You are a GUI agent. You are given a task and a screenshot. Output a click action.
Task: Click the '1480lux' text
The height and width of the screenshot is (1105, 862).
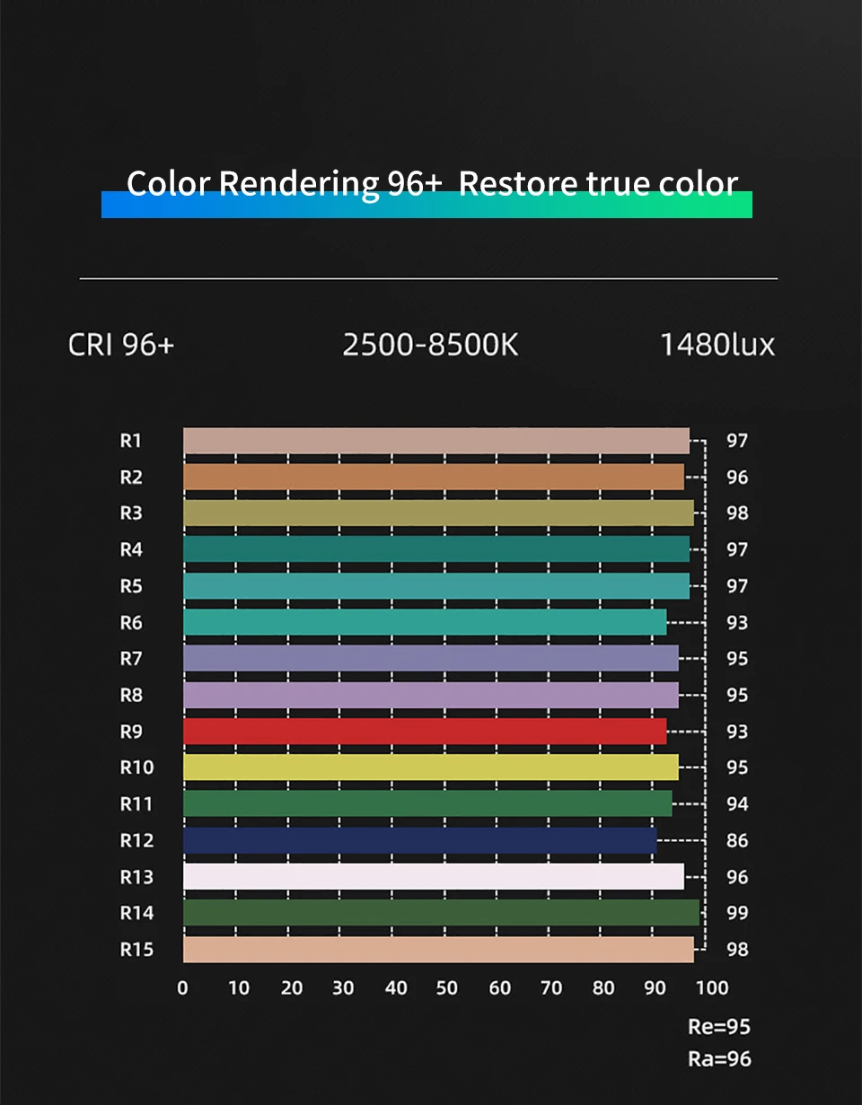click(x=717, y=345)
